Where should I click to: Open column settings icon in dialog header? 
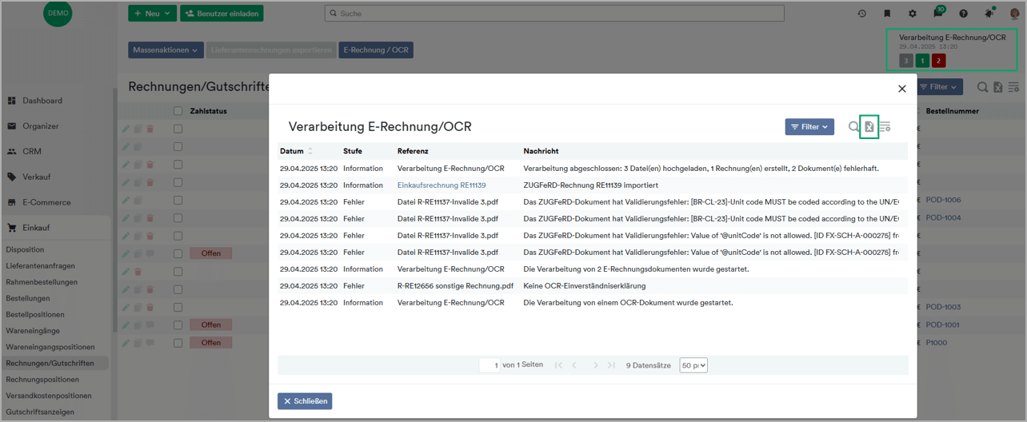point(885,127)
